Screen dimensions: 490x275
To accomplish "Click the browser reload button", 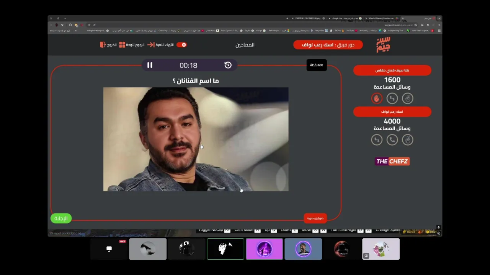I will click(428, 25).
